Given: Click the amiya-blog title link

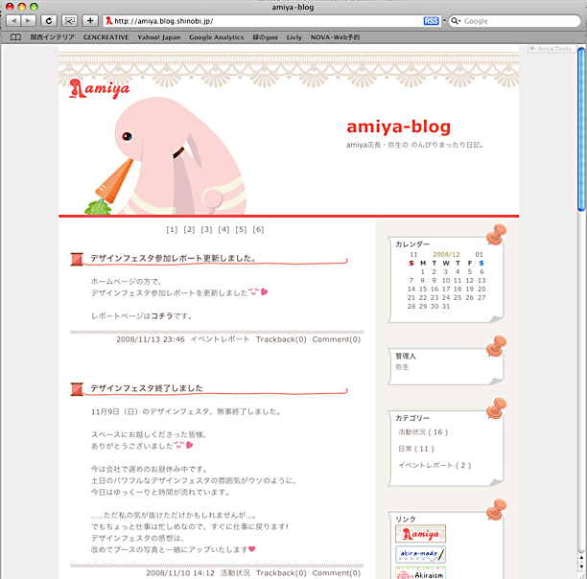Looking at the screenshot, I should 398,127.
